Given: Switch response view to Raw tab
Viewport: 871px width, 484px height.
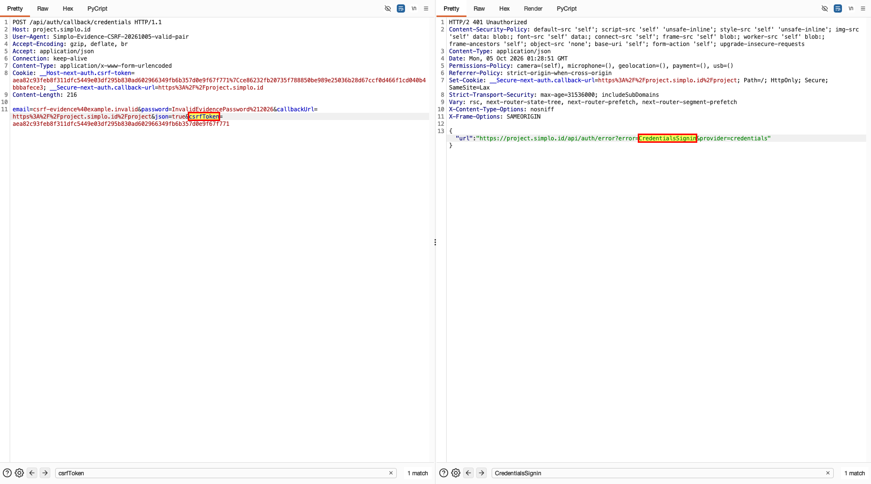Looking at the screenshot, I should (479, 9).
